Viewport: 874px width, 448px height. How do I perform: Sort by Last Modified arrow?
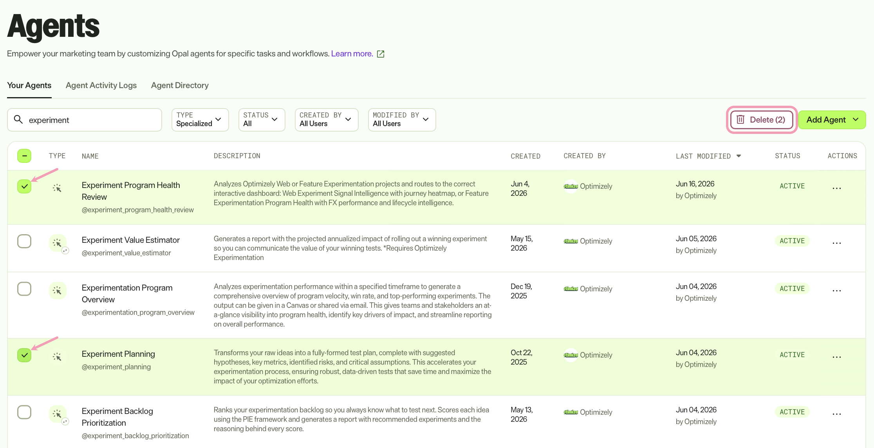pos(739,156)
